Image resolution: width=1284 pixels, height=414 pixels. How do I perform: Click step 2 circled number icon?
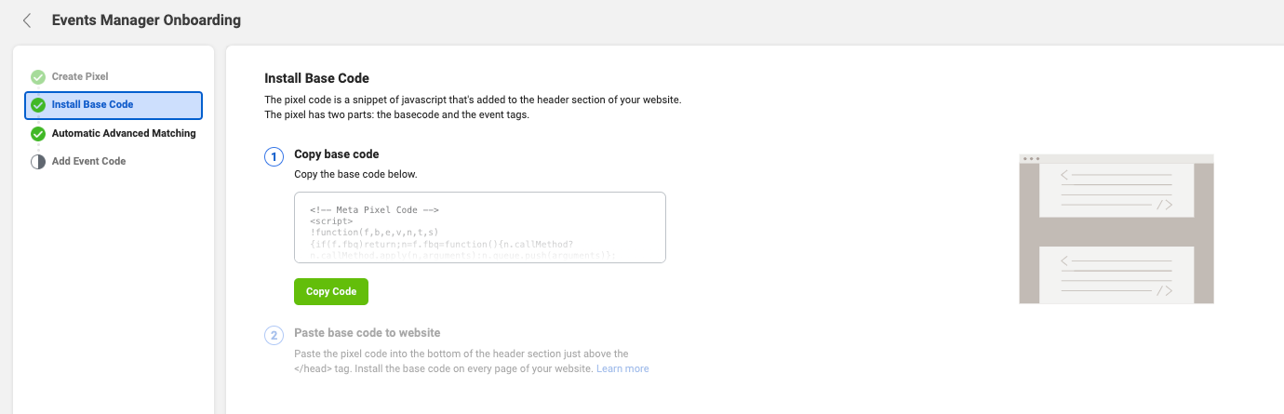274,335
